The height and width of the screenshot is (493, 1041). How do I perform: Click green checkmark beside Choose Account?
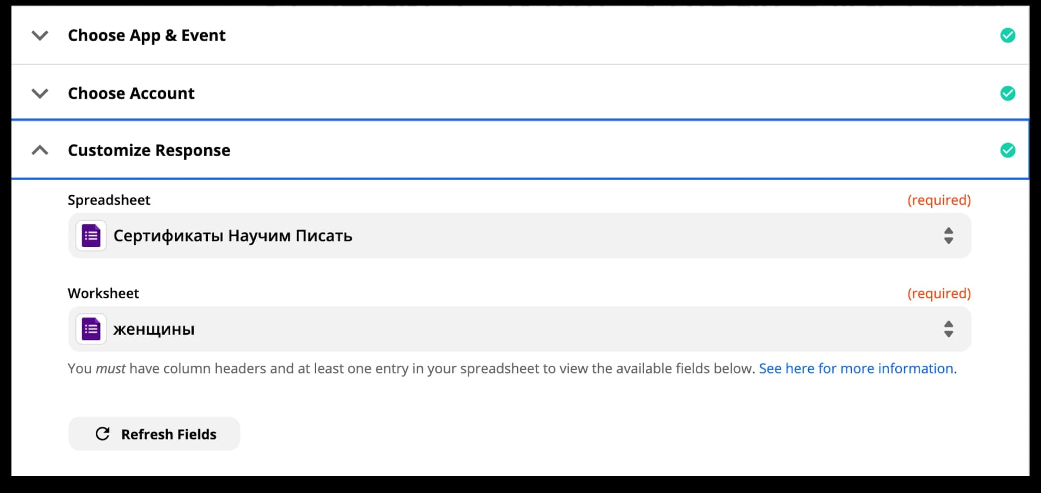tap(1007, 93)
